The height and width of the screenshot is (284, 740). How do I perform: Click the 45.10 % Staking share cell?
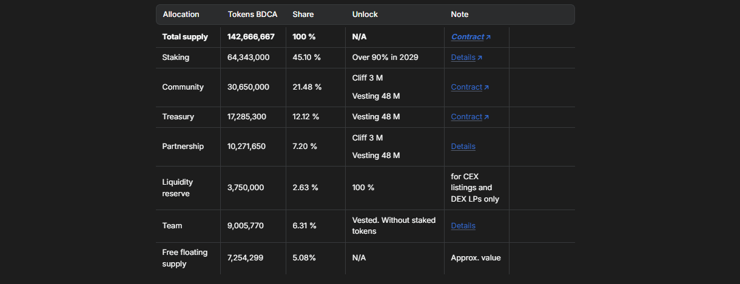pyautogui.click(x=306, y=58)
